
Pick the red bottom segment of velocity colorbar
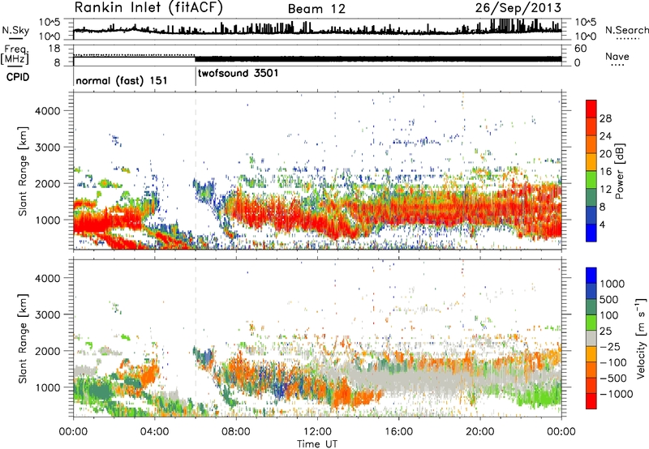(591, 401)
